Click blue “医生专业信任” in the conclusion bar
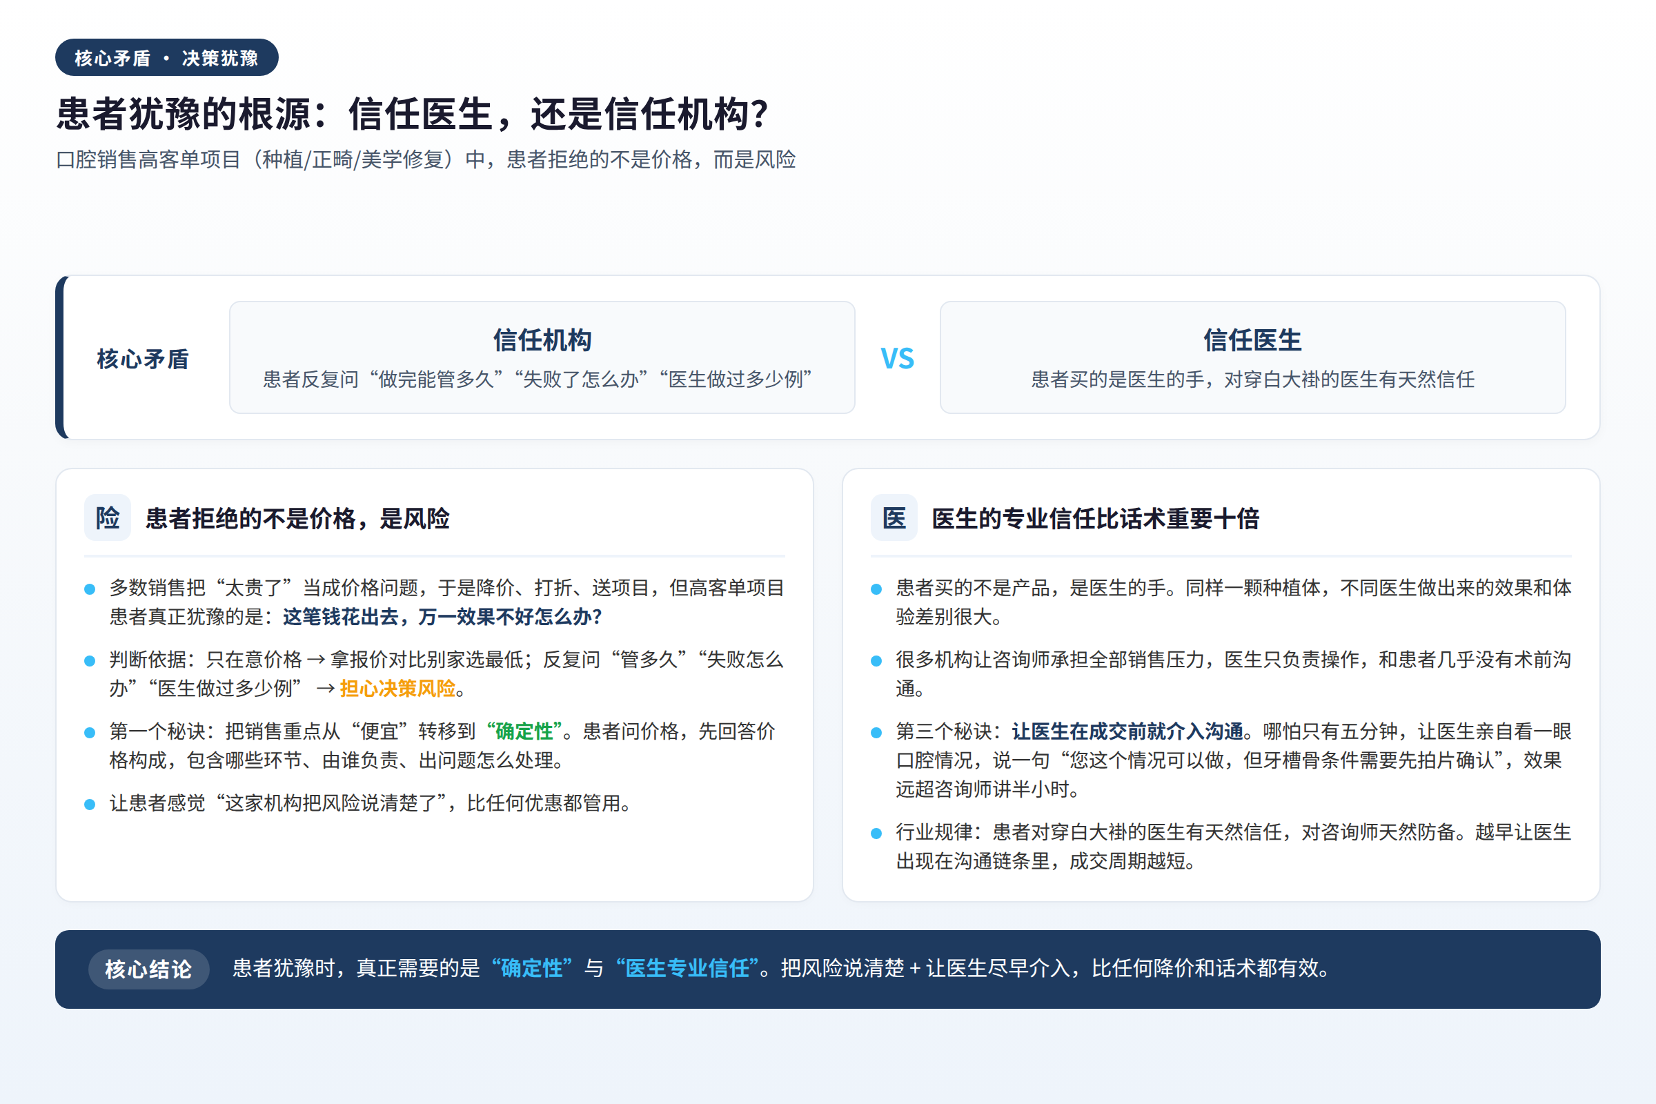Viewport: 1656px width, 1104px height. (x=687, y=968)
